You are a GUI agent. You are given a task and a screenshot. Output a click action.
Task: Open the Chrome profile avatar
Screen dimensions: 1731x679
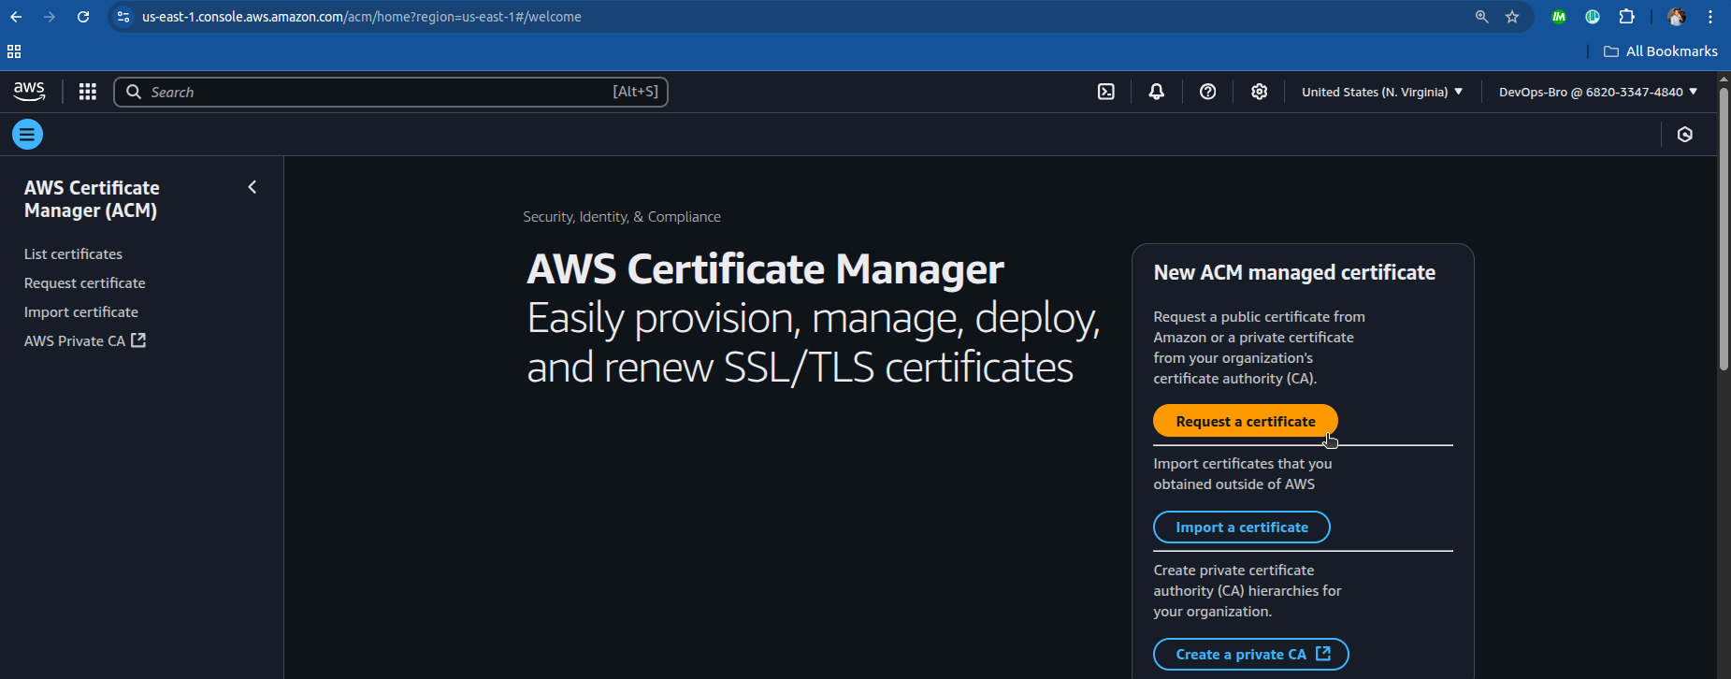[x=1677, y=17]
